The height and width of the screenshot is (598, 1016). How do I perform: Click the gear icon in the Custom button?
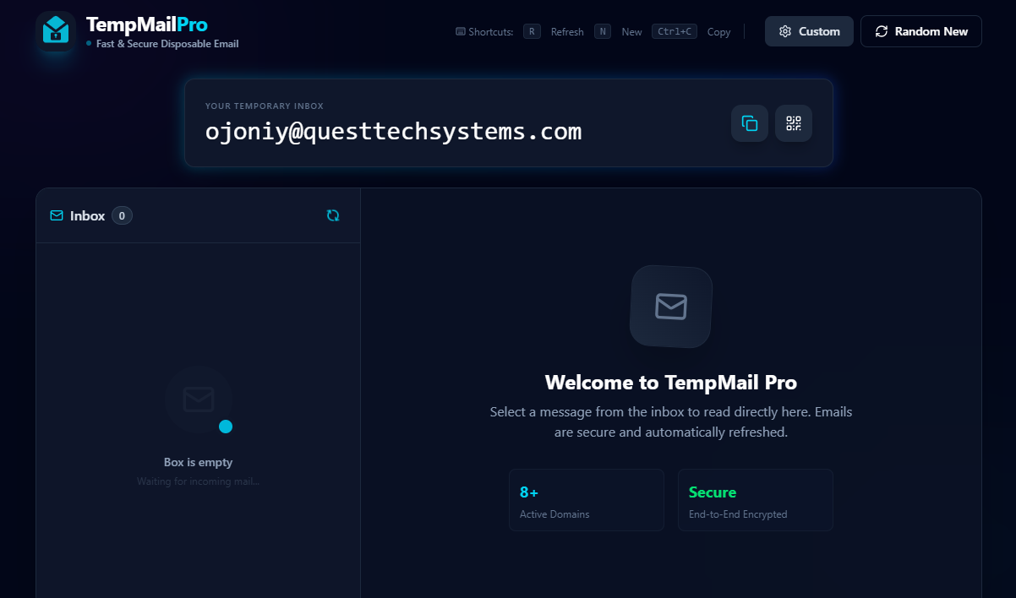(785, 31)
